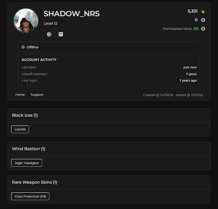Click the 'Ubisoft member:' label
This screenshot has width=218, height=209.
pyautogui.click(x=34, y=74)
